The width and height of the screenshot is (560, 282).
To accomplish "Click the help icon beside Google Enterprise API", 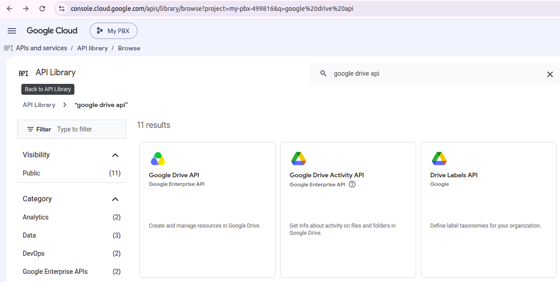I will [352, 185].
